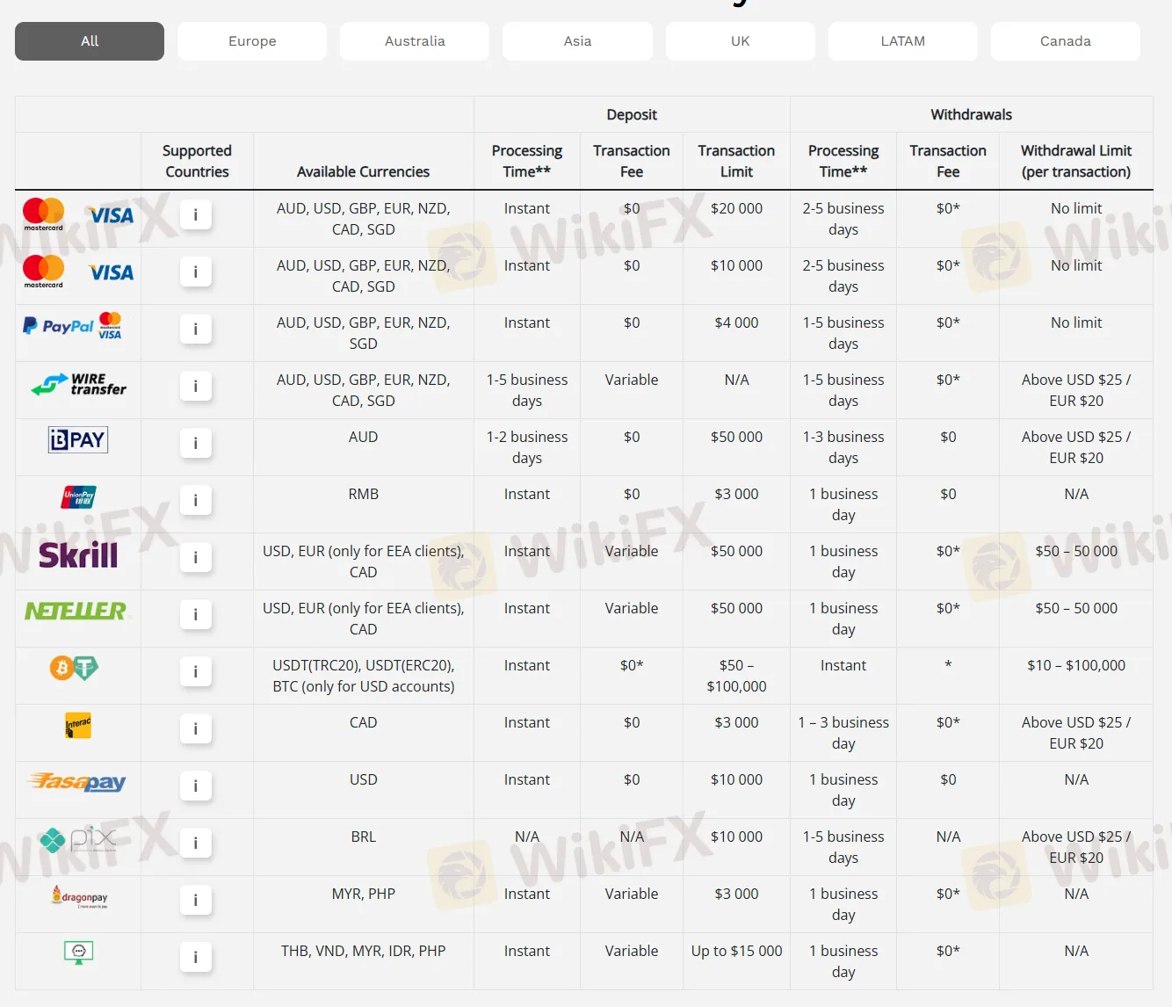Click the Pix logo
The width and height of the screenshot is (1172, 1007).
(78, 840)
